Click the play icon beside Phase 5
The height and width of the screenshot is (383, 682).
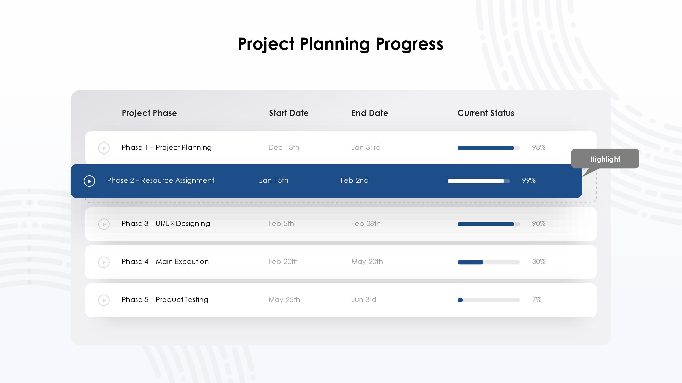[x=104, y=300]
